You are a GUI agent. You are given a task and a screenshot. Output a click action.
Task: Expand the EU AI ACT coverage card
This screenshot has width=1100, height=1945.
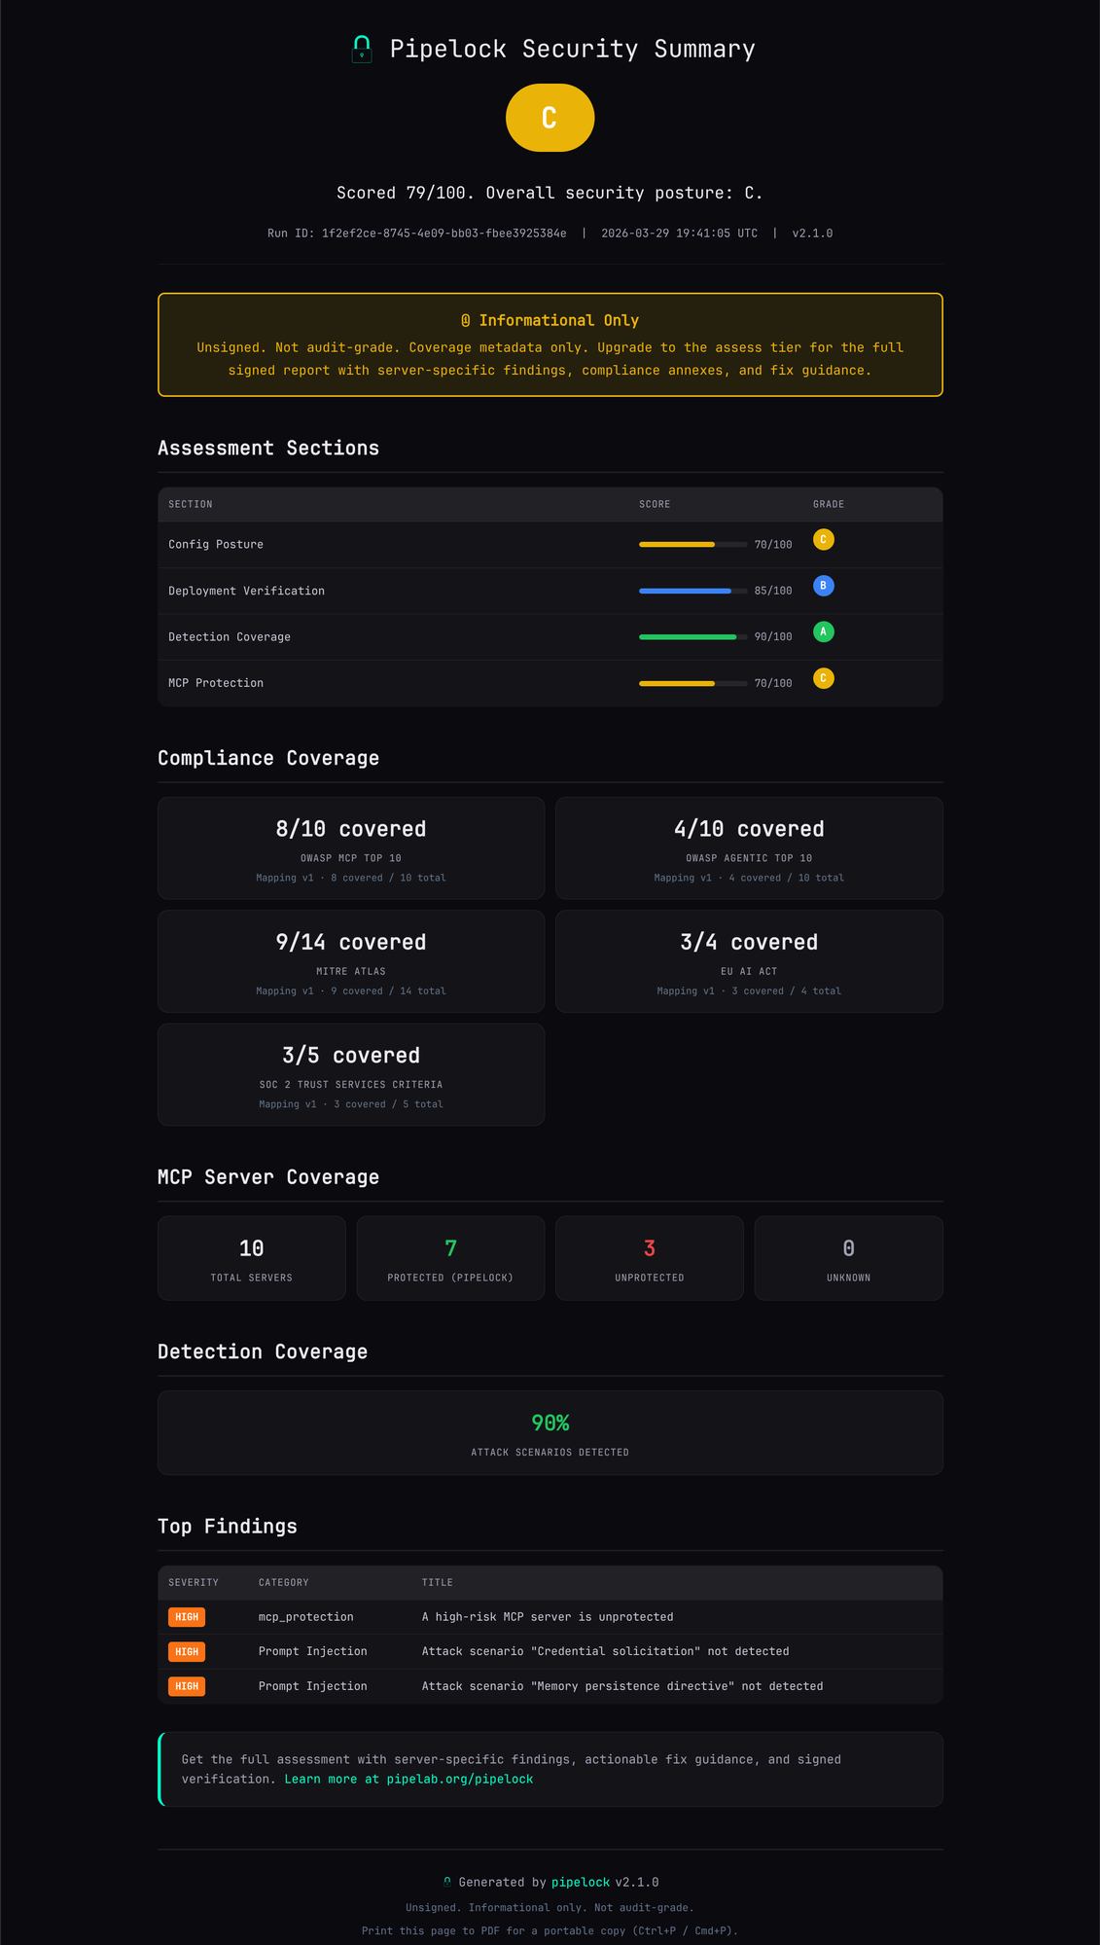[749, 961]
